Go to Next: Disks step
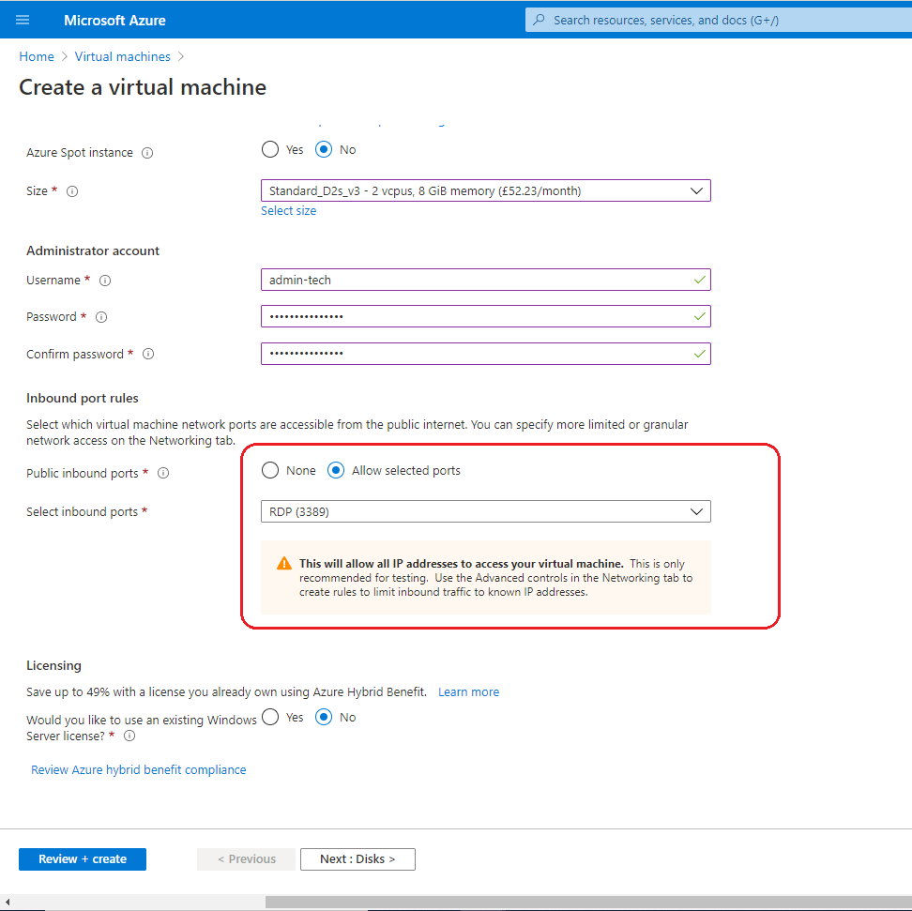The image size is (912, 911). [357, 859]
